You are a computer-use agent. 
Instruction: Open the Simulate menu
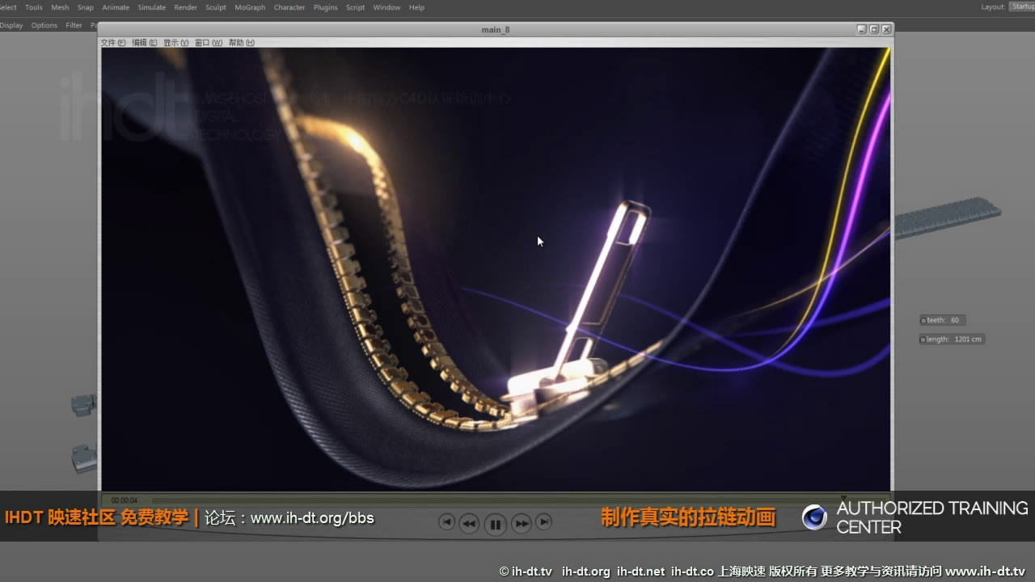(x=151, y=7)
